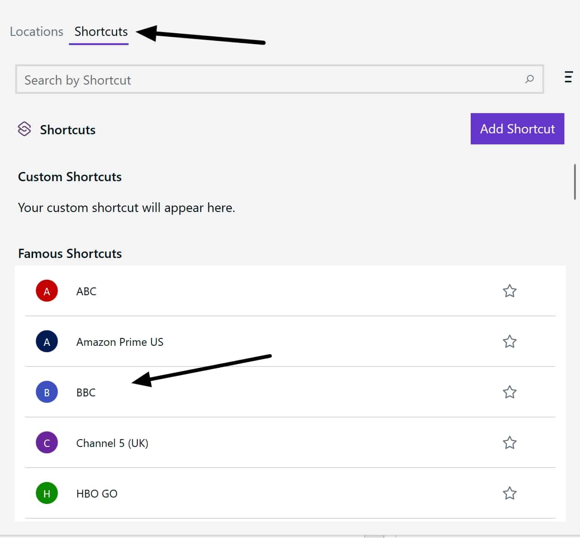Select the BBC shortcut
The width and height of the screenshot is (580, 538).
pos(290,392)
